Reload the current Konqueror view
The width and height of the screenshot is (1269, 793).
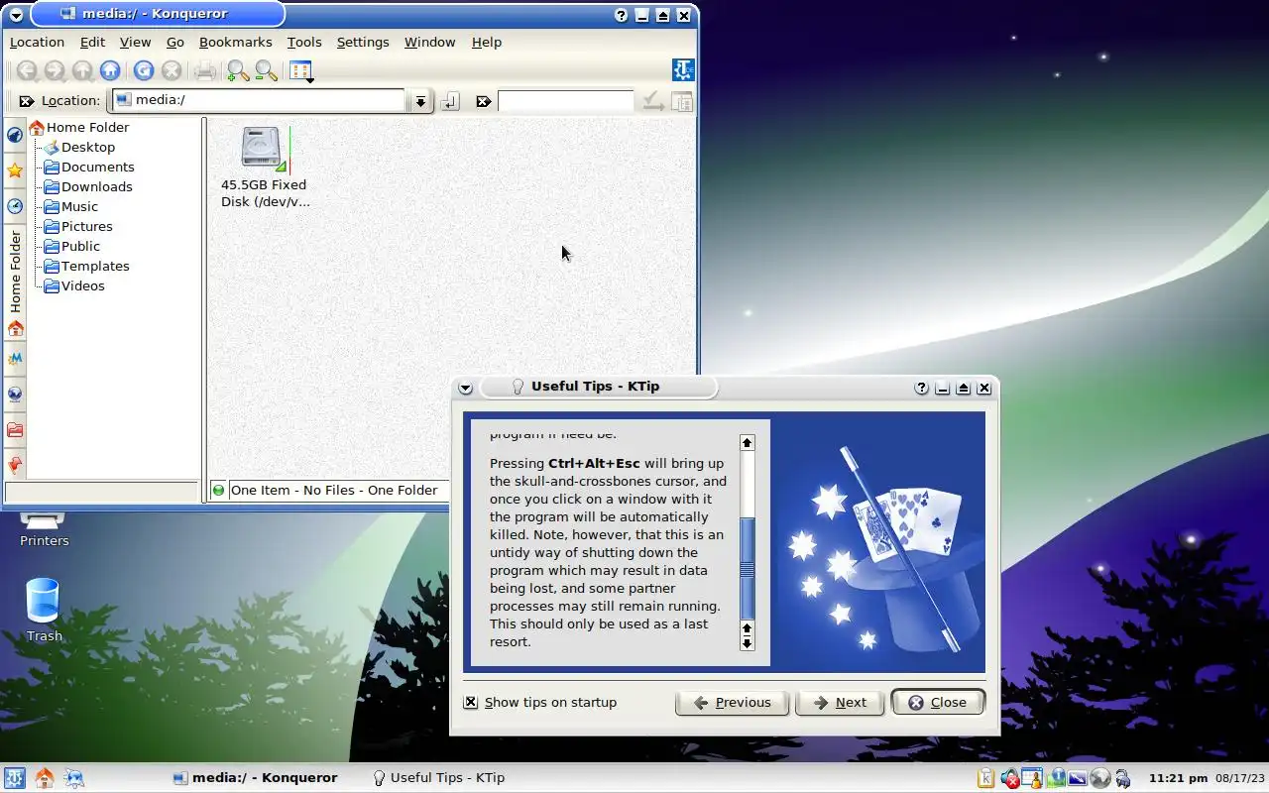(144, 70)
